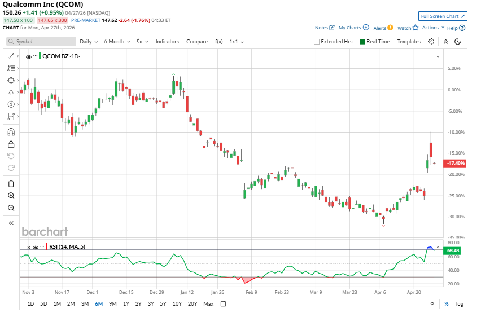The image size is (477, 317).
Task: Click the trash icon to delete drawings
Action: coord(11,183)
